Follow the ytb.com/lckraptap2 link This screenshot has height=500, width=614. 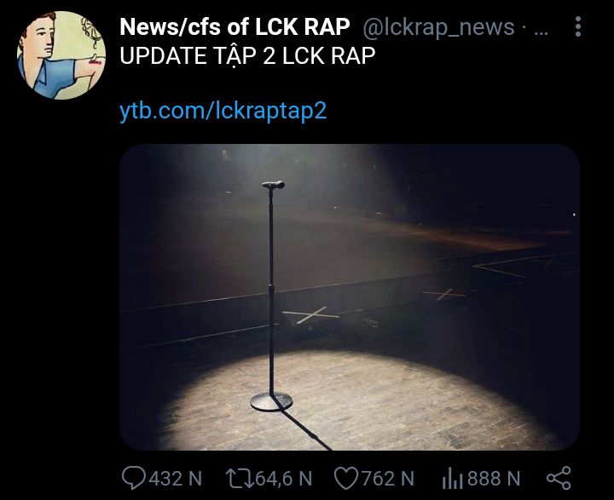223,111
